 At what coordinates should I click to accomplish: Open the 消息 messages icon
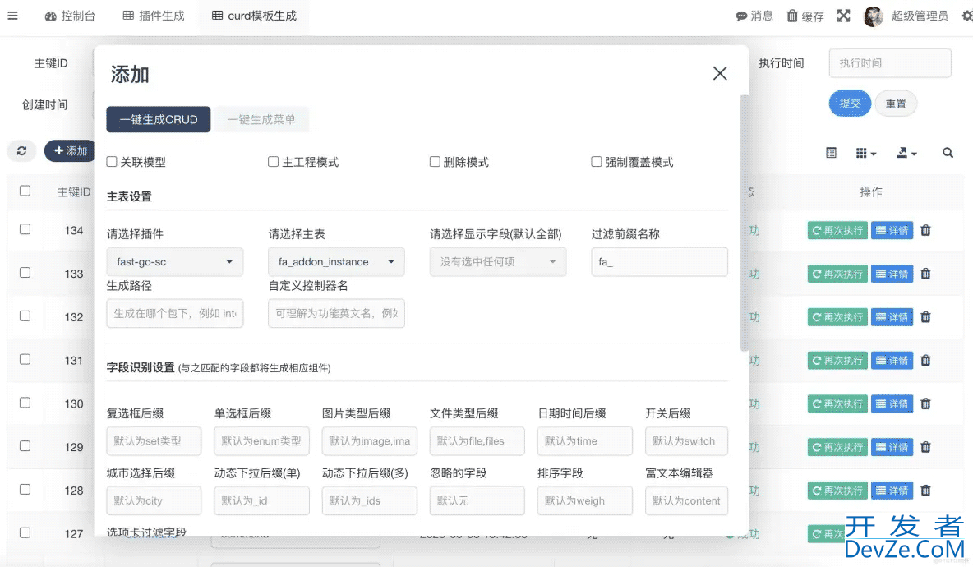tap(741, 16)
